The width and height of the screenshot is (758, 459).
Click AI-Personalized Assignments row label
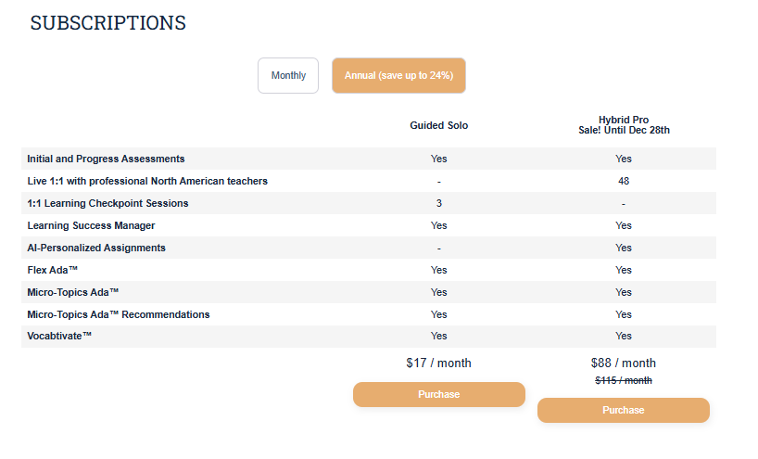[x=96, y=248]
